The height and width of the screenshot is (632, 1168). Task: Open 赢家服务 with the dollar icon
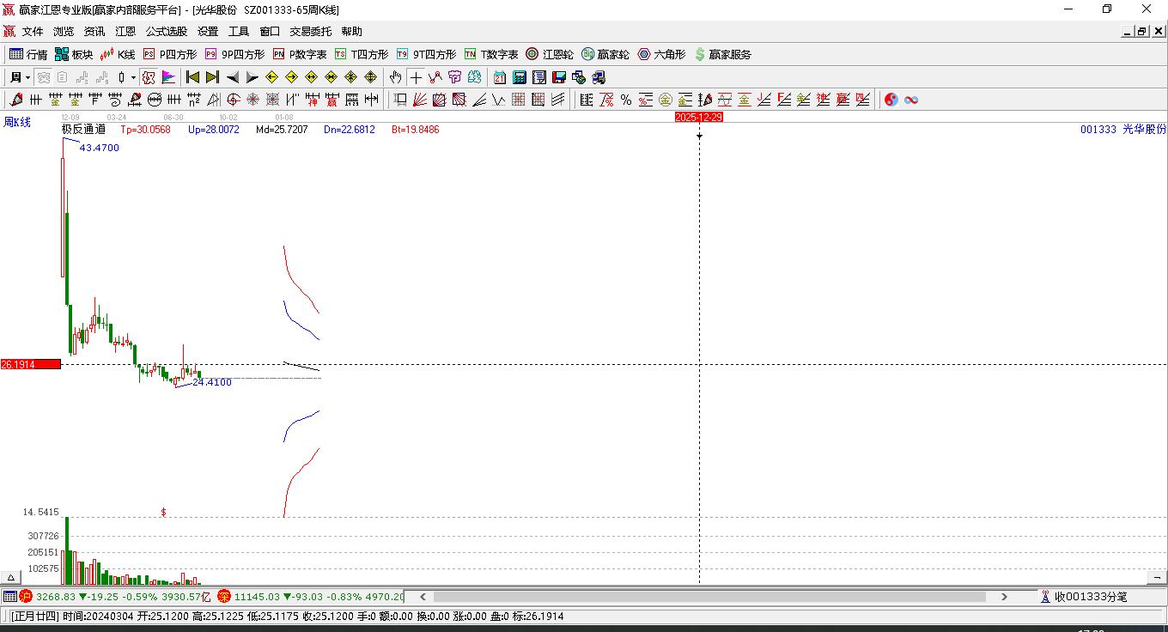pyautogui.click(x=722, y=54)
